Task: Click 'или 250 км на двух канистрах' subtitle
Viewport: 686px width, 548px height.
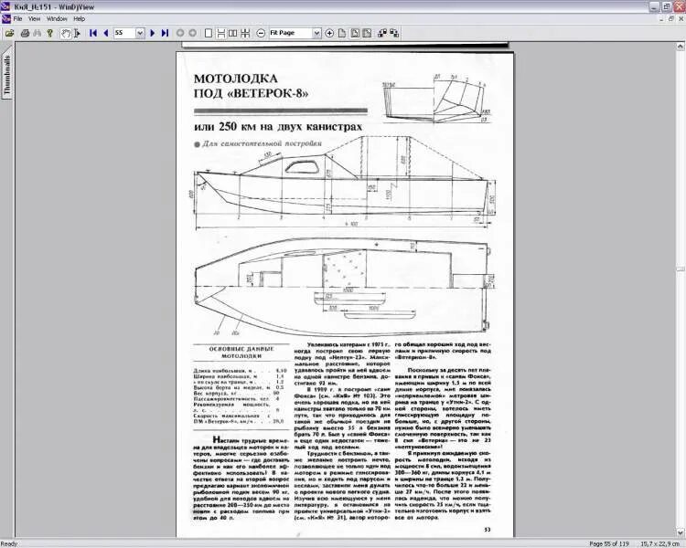Action: pos(278,127)
